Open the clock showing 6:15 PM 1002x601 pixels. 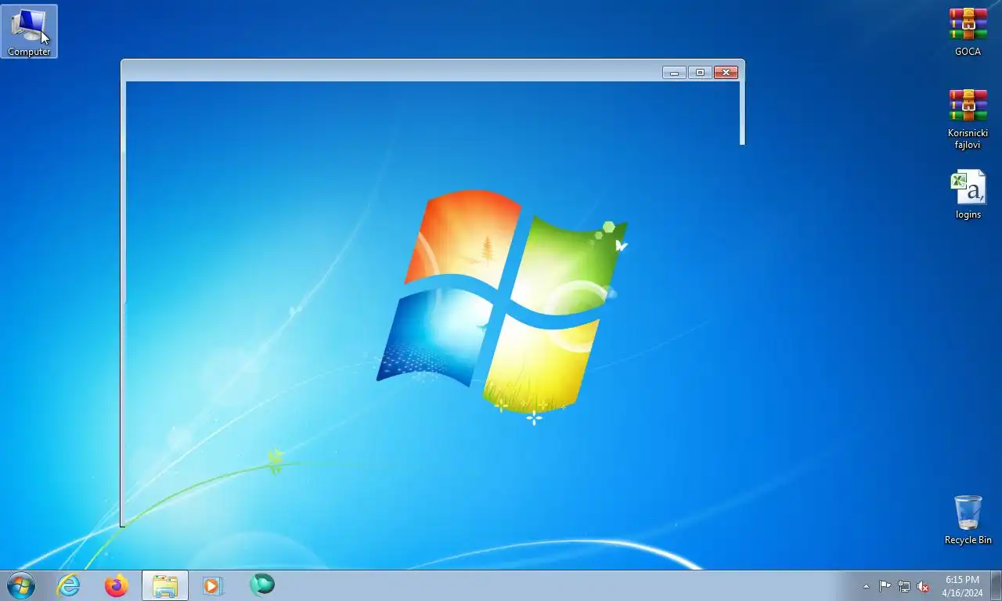(x=962, y=586)
